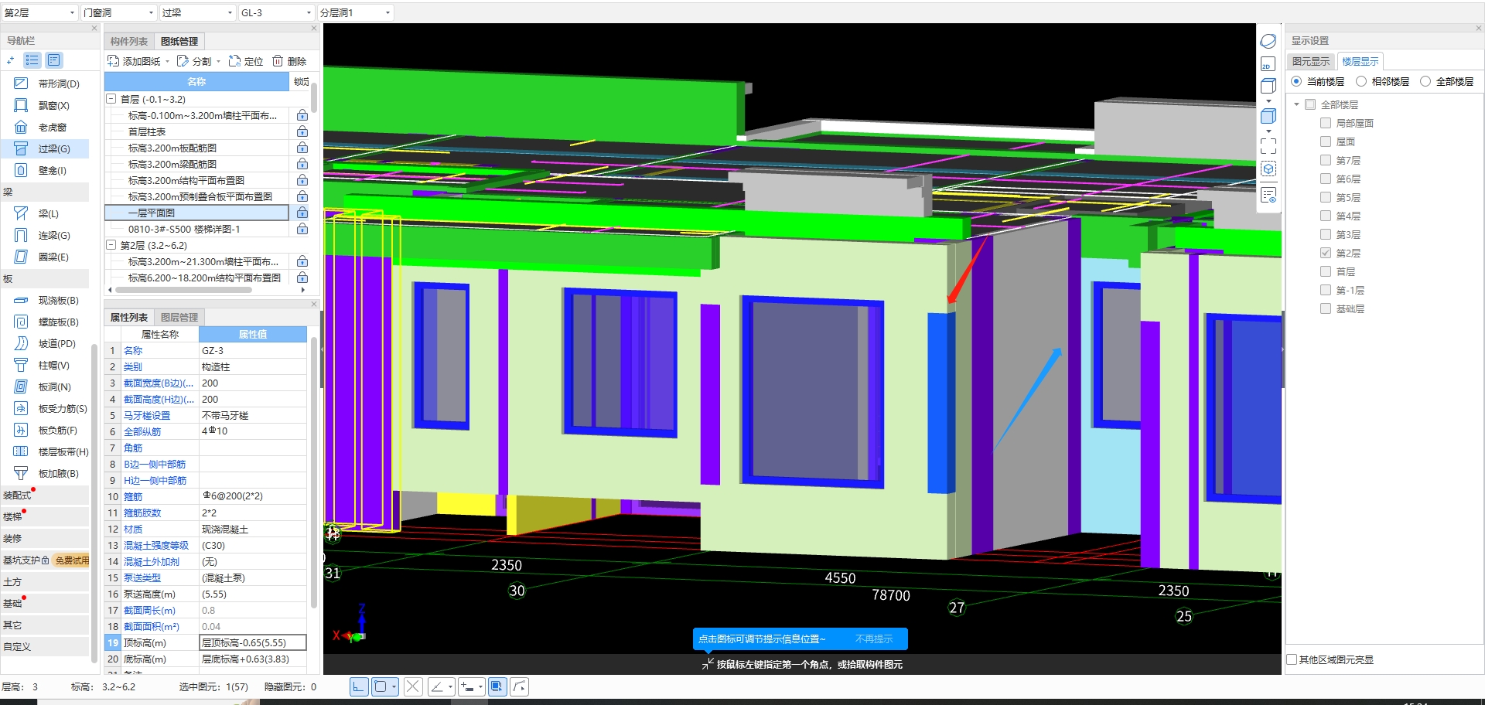
Task: Click the polyline arc draw icon
Action: [x=519, y=686]
